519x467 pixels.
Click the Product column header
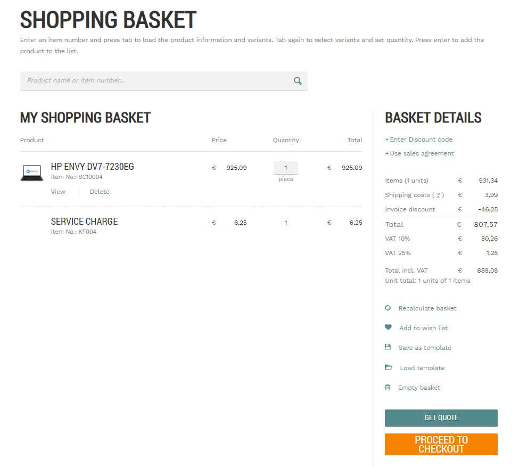click(32, 140)
